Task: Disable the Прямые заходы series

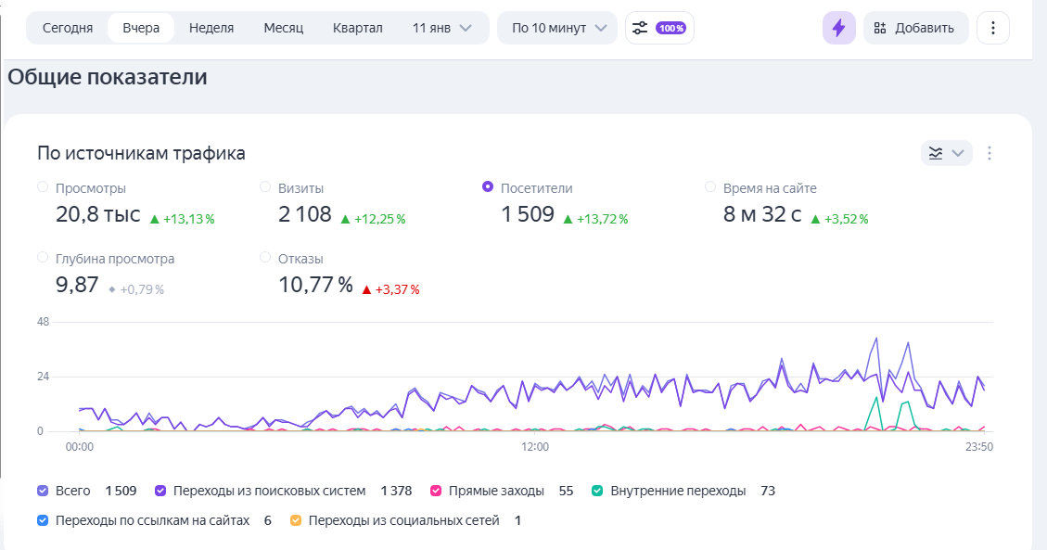Action: tap(436, 491)
